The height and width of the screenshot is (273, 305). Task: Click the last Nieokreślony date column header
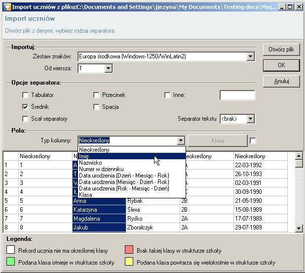pos(261,156)
